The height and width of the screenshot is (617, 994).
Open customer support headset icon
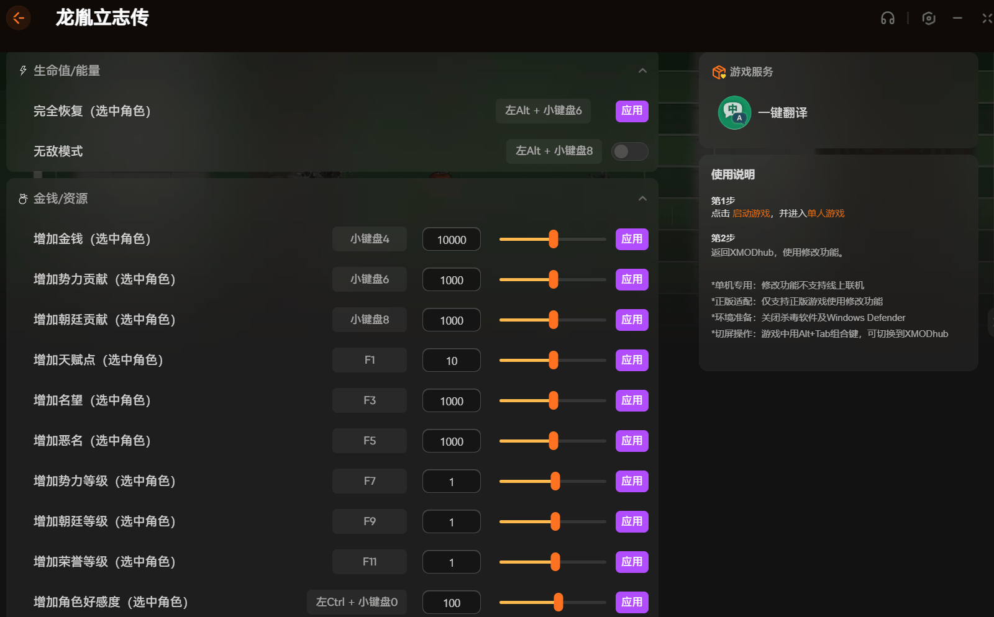pos(887,19)
